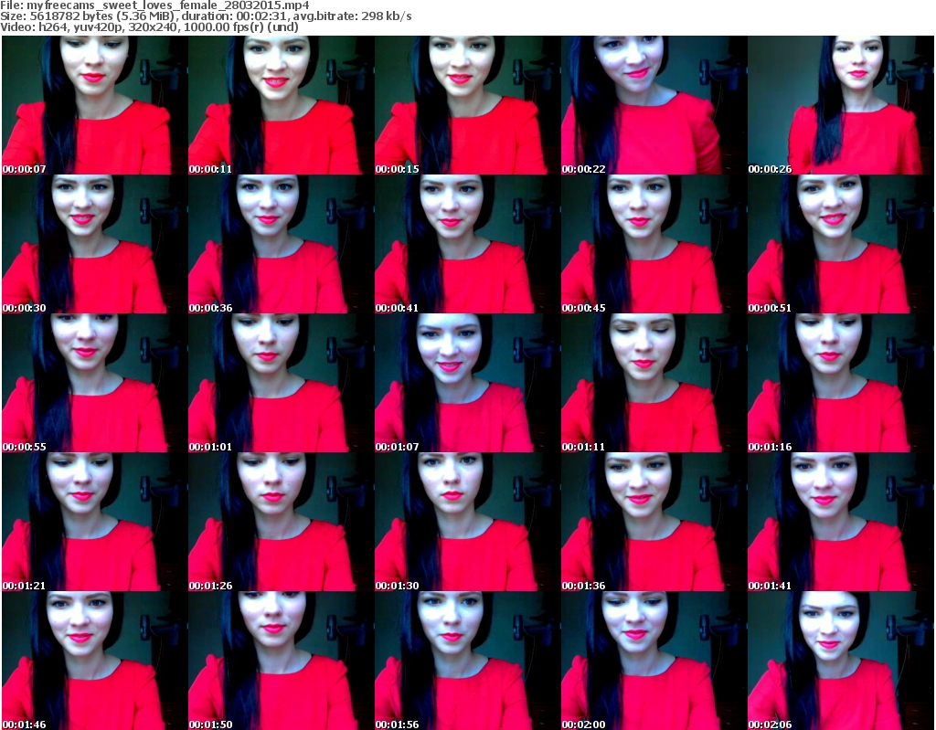
Task: Click the thumbnail frame stamped 00:02:00
Action: point(654,661)
